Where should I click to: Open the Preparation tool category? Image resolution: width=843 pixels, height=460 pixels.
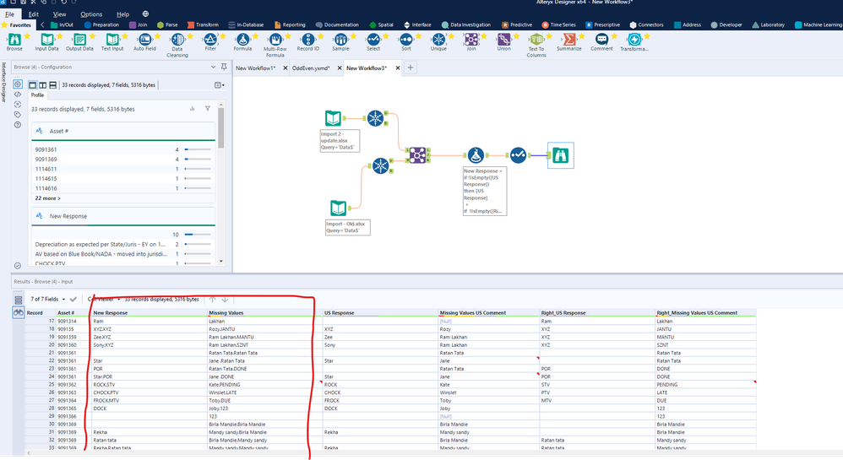pos(101,24)
